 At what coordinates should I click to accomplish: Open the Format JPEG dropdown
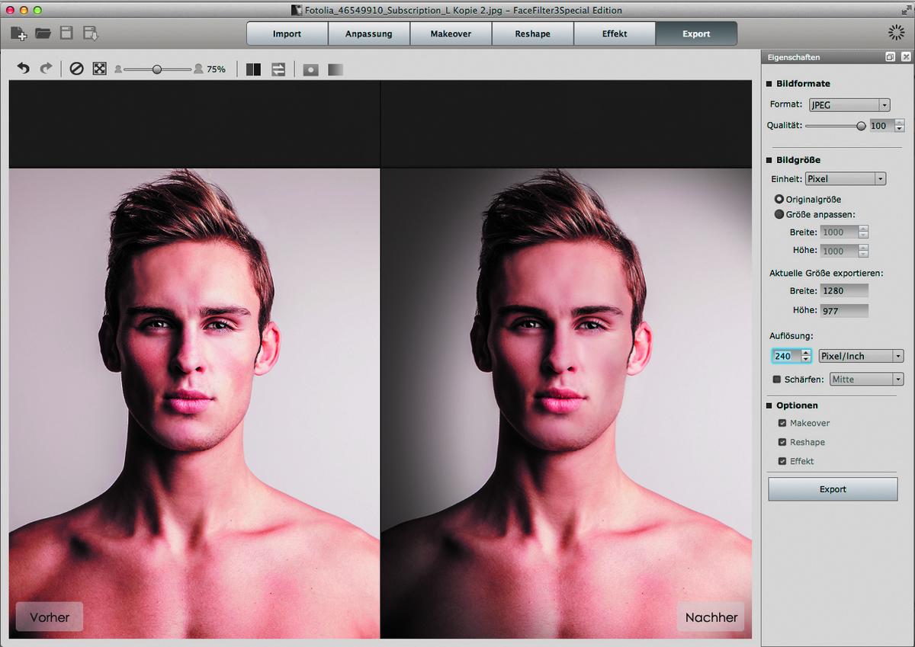point(849,105)
